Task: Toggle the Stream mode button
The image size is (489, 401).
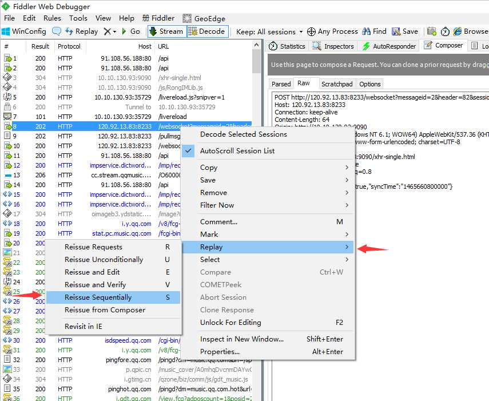Action: (166, 31)
